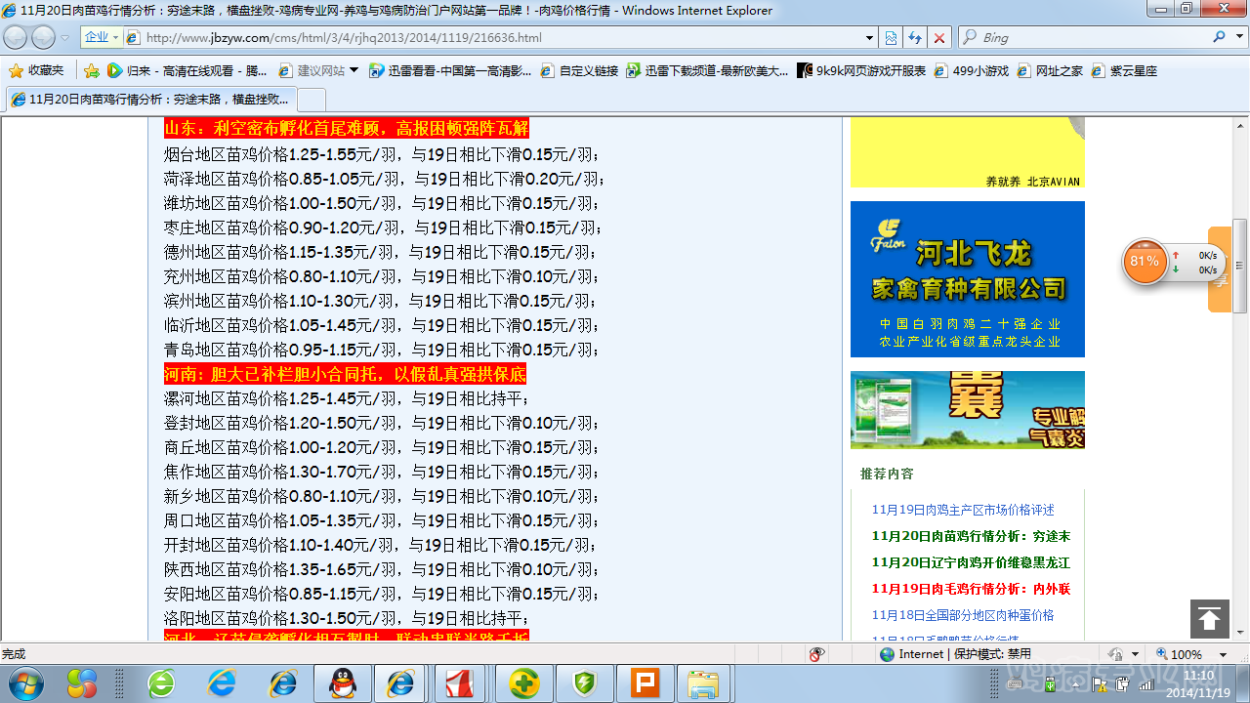Open the search provider dropdown arrow
Viewport: 1250px width, 703px height.
click(1238, 37)
